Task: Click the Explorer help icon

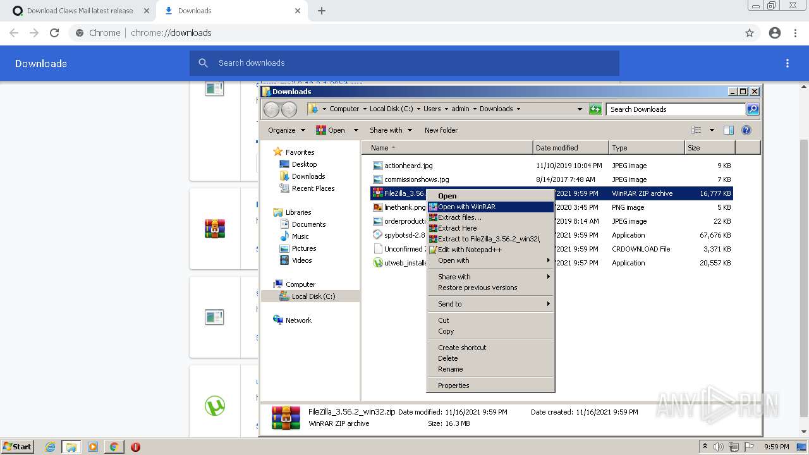Action: point(746,130)
